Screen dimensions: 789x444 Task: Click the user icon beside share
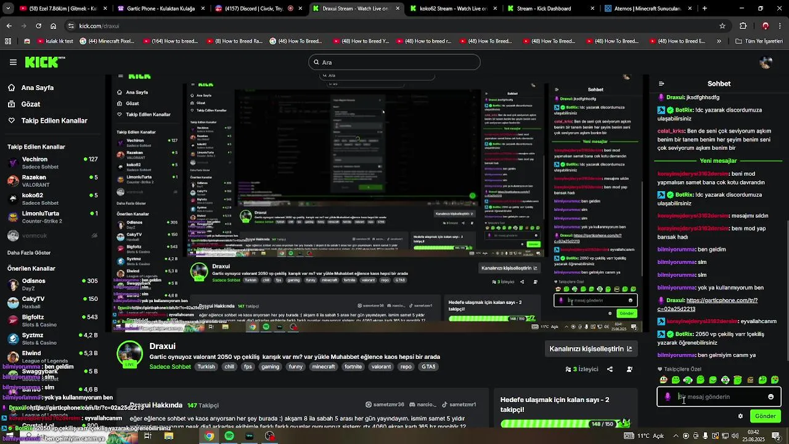[629, 369]
